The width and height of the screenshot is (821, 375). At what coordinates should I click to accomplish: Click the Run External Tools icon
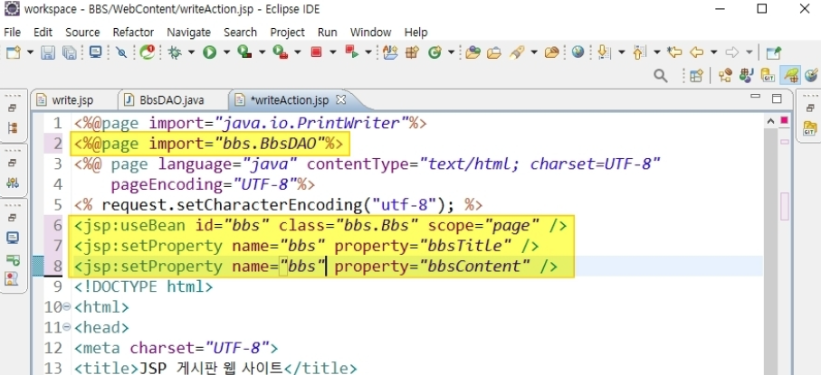pos(280,52)
